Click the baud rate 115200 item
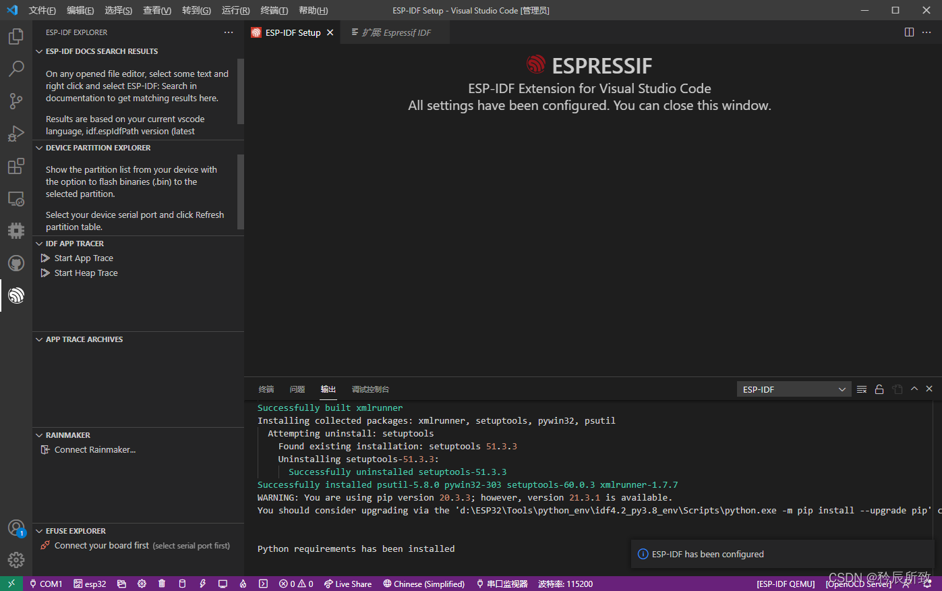The width and height of the screenshot is (942, 591). [x=566, y=584]
